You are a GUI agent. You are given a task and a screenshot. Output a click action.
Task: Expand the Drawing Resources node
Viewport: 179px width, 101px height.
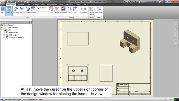2,27
